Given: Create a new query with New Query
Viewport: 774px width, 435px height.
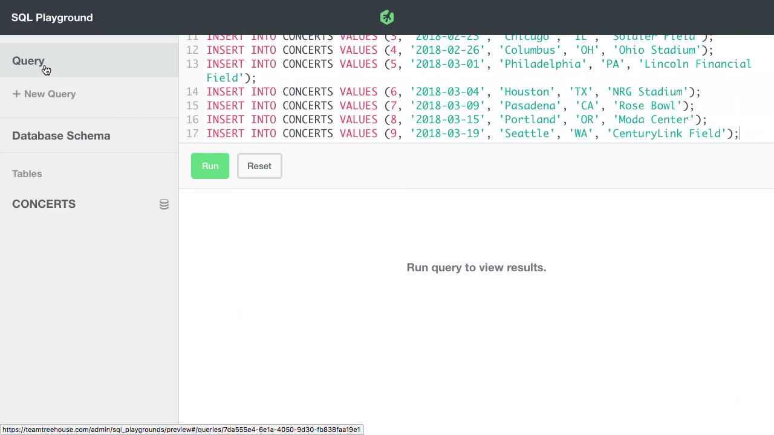Looking at the screenshot, I should click(50, 94).
